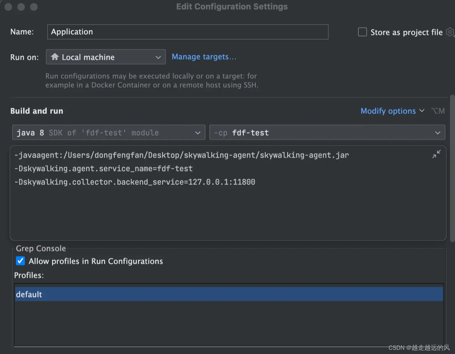Select the default profile in Profiles list
This screenshot has height=354, width=455.
[x=228, y=294]
